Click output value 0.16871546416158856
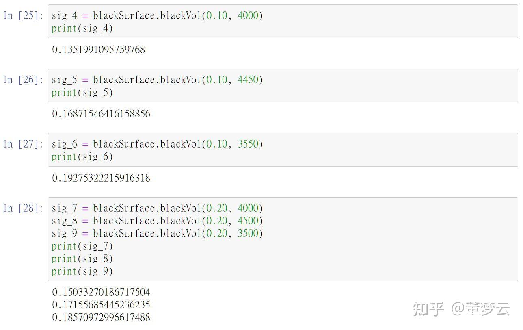This screenshot has width=523, height=330. (x=101, y=114)
